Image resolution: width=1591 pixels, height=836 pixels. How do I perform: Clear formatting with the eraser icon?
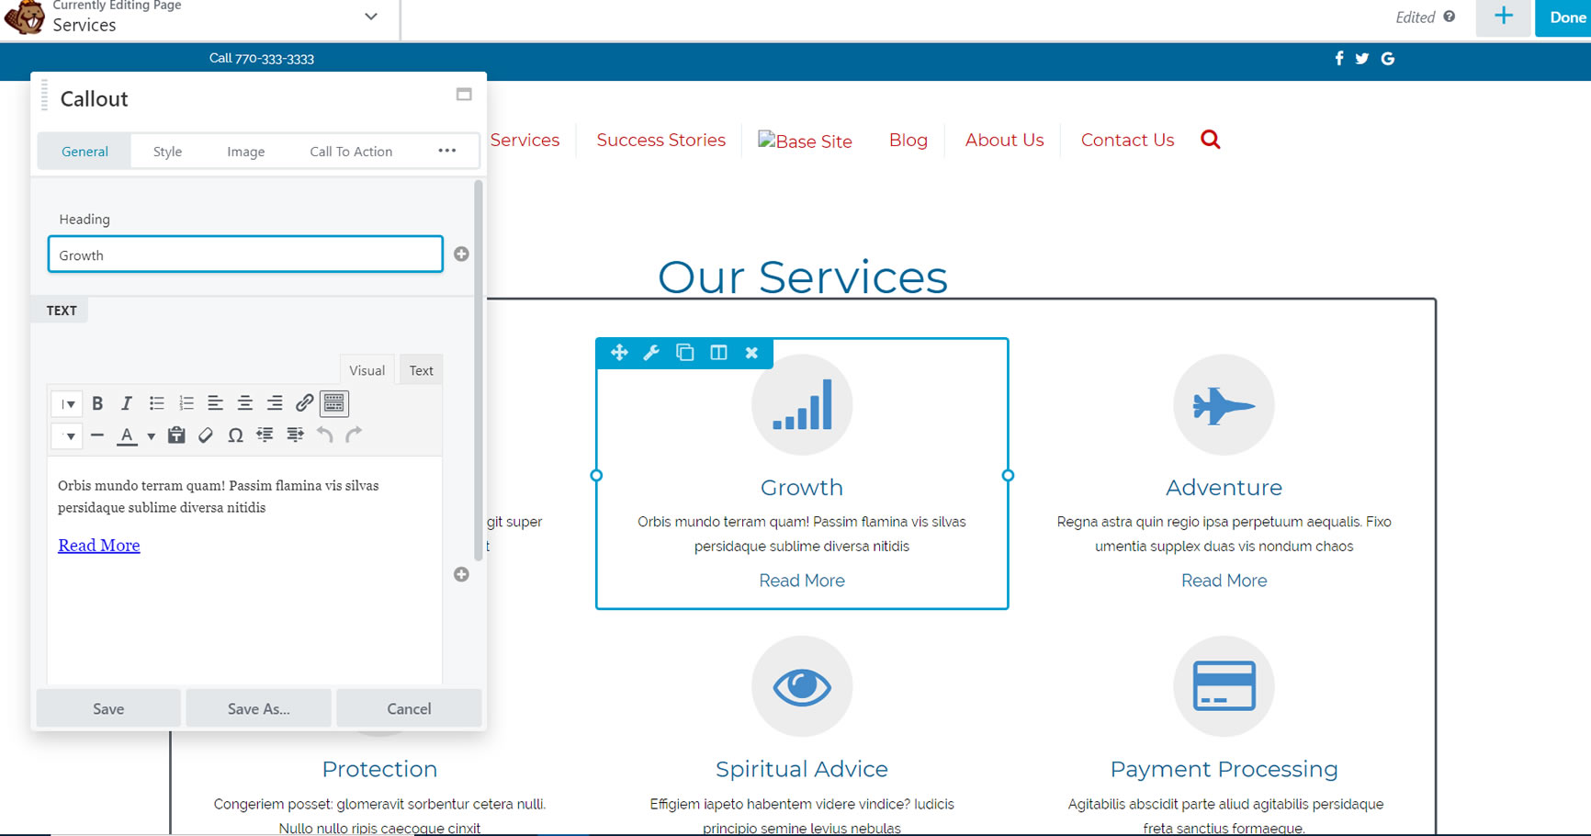[206, 435]
